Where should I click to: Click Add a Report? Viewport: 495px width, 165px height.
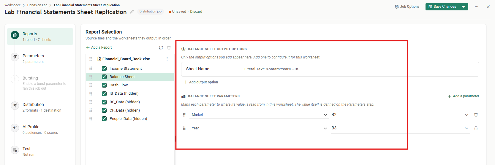(99, 47)
